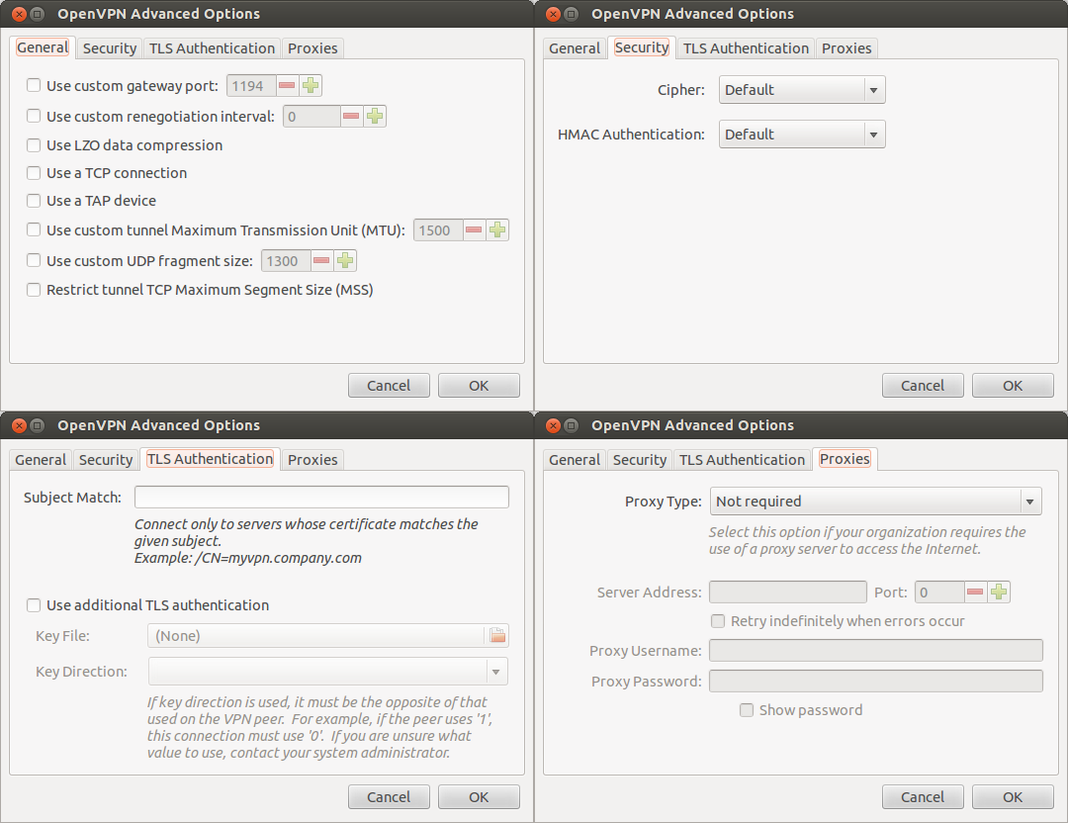
Task: Decrease the proxy Port with minus icon
Action: 975,593
